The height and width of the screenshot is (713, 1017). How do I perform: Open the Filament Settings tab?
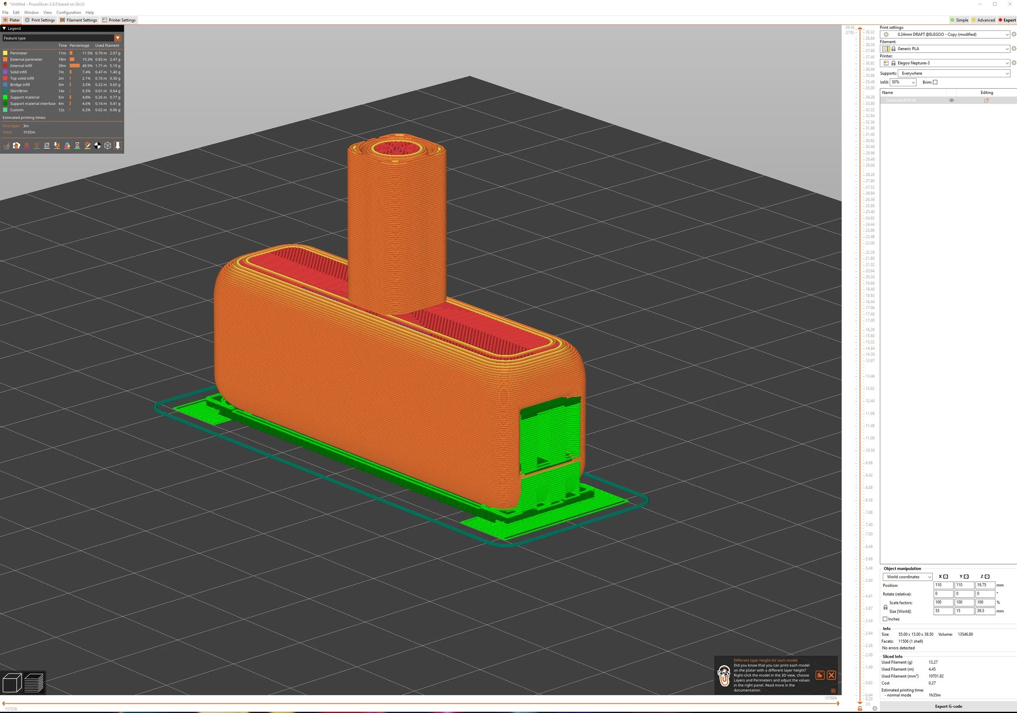pos(79,20)
